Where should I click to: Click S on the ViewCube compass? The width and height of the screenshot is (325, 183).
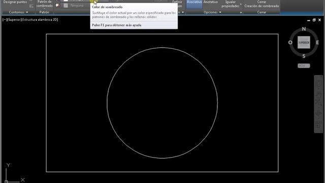click(304, 56)
